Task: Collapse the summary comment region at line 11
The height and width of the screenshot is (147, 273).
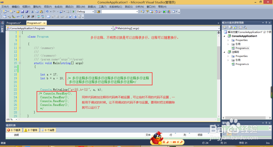Action: (x=20, y=48)
